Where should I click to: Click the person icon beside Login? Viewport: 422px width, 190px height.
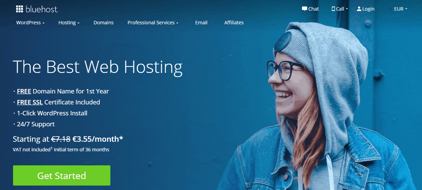(359, 9)
